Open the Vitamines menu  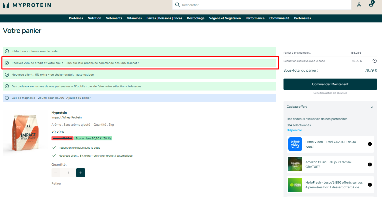point(134,18)
